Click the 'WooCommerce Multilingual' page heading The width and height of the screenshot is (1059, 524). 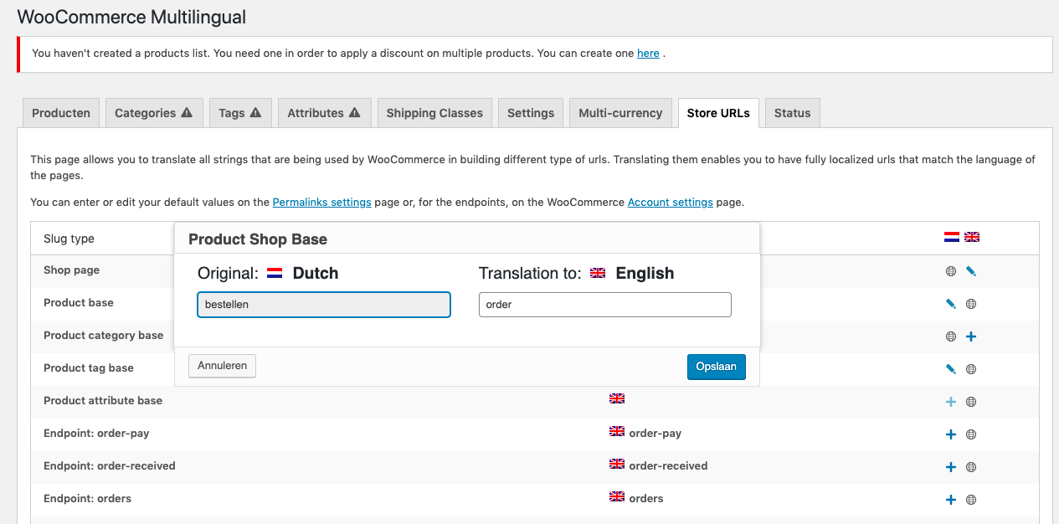pyautogui.click(x=131, y=17)
